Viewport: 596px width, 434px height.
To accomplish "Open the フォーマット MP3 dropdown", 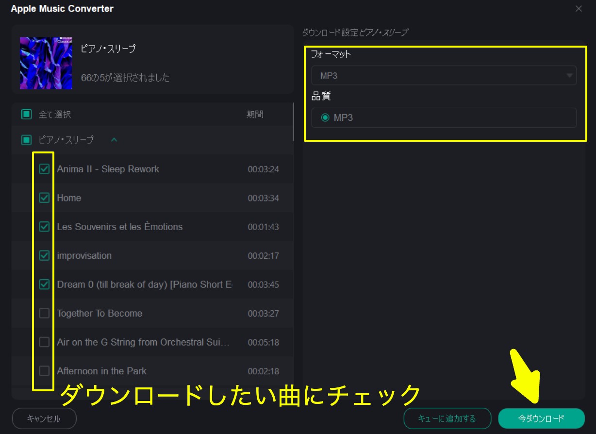I will point(444,75).
